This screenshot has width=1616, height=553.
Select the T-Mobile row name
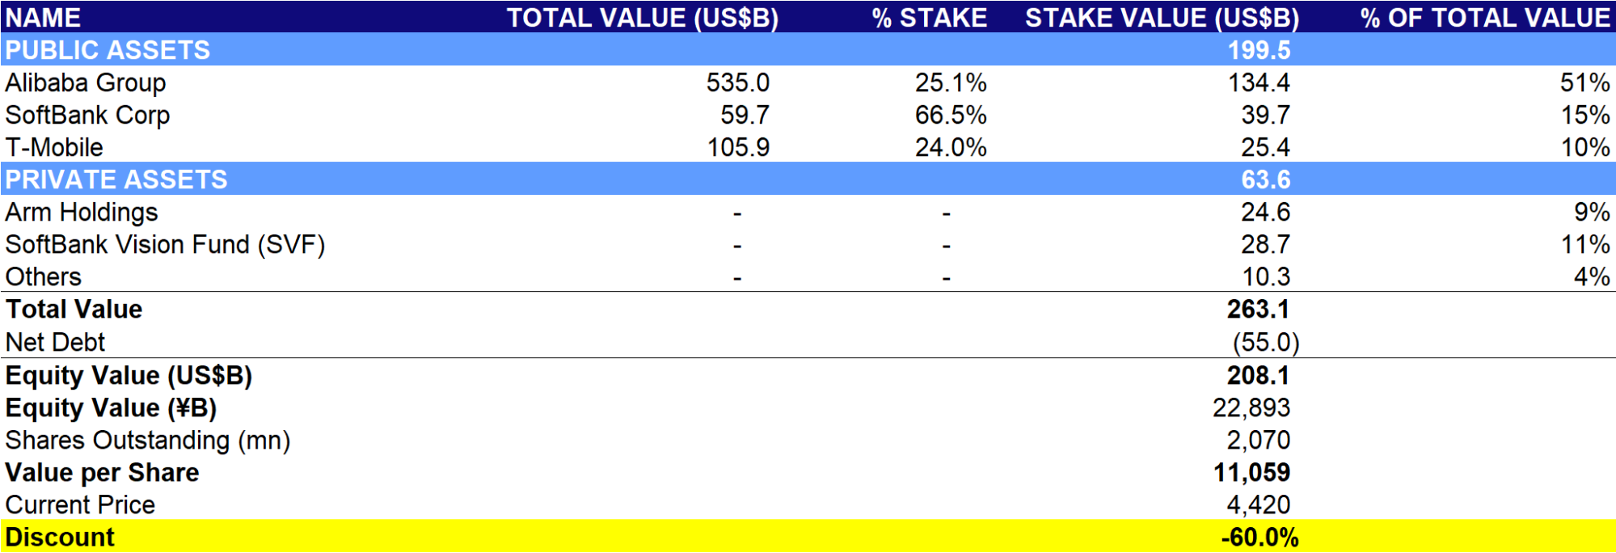54,147
